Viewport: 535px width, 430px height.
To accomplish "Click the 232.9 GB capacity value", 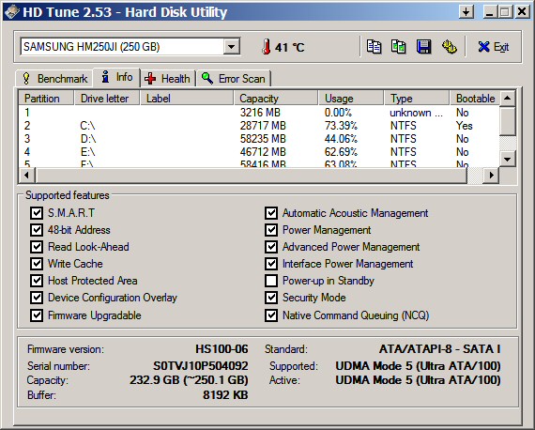I will coord(189,380).
